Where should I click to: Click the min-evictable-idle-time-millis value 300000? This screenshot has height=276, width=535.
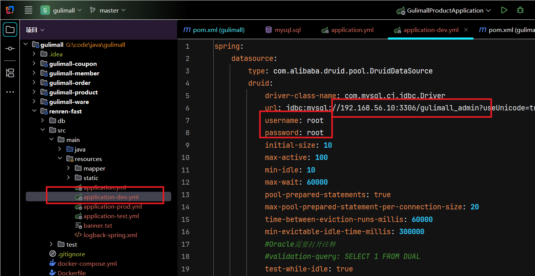[412, 231]
